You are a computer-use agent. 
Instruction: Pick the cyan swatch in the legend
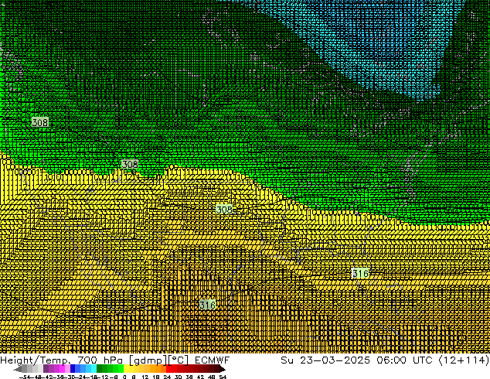click(94, 368)
